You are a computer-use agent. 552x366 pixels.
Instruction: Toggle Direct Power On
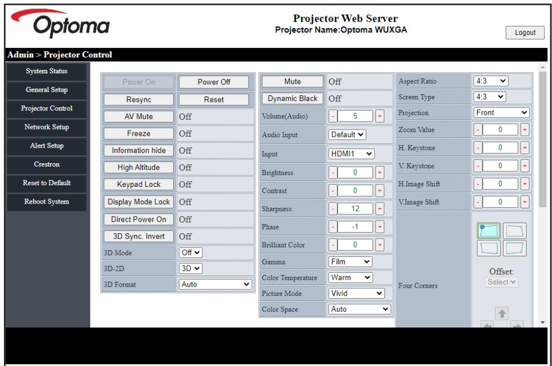139,219
